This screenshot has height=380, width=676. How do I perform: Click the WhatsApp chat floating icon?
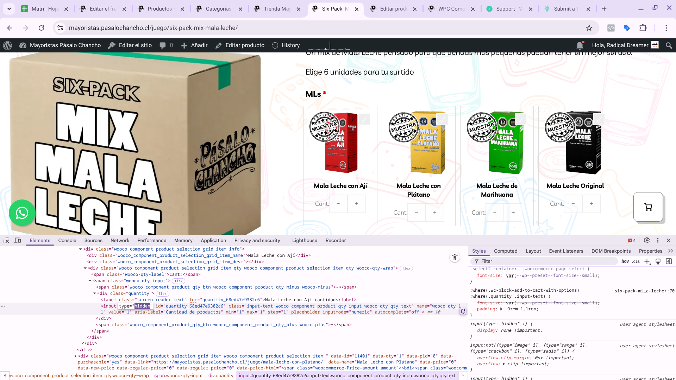tap(22, 213)
